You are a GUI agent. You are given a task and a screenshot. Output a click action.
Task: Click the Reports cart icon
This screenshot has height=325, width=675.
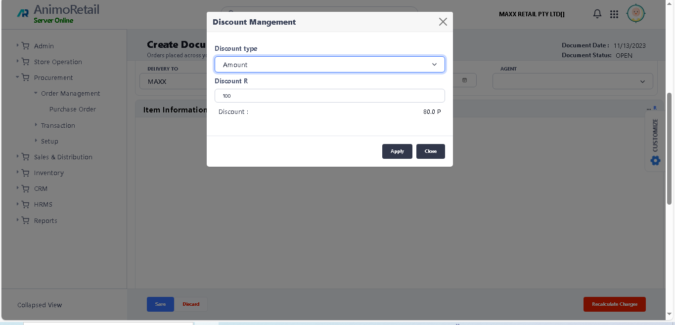pyautogui.click(x=26, y=220)
